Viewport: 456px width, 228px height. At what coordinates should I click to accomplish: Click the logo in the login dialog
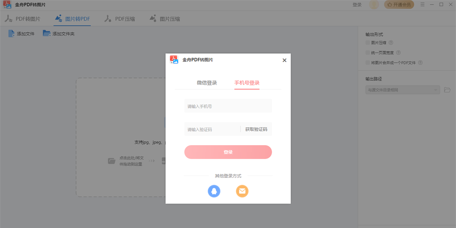pyautogui.click(x=174, y=60)
